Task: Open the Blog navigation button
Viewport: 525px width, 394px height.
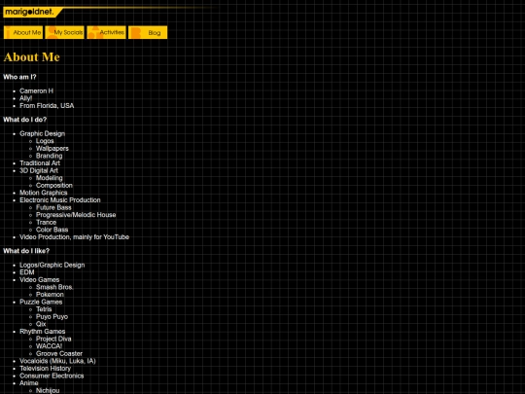Action: point(148,32)
